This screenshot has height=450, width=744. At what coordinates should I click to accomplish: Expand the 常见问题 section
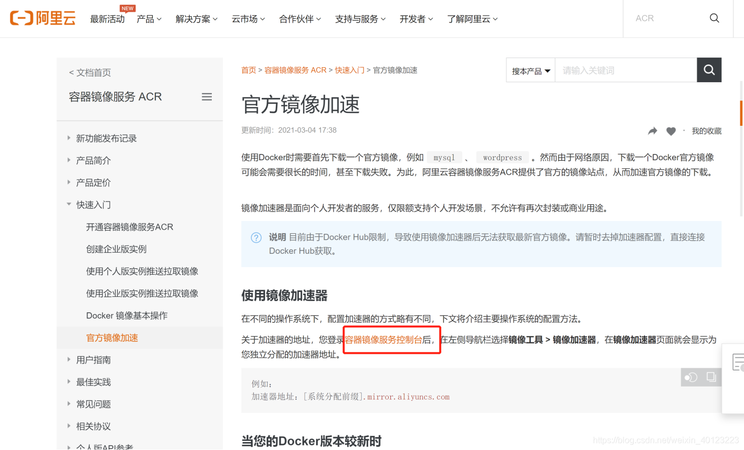coord(94,404)
